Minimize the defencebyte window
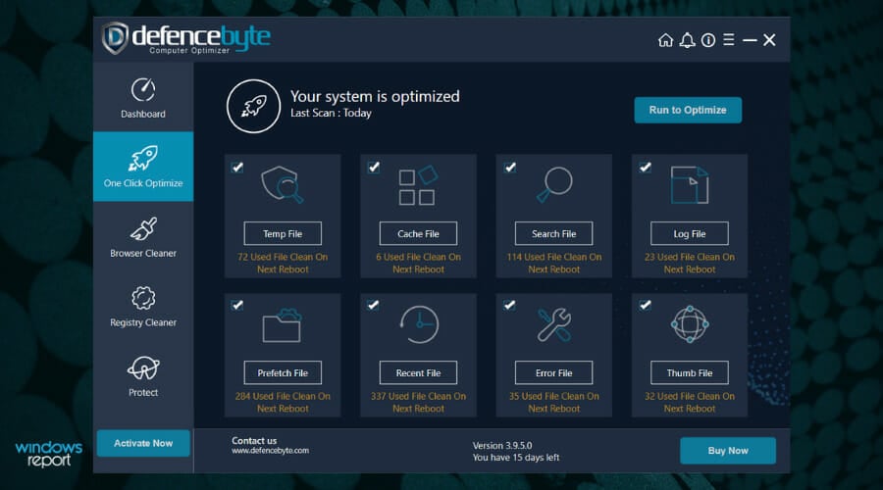 tap(750, 40)
